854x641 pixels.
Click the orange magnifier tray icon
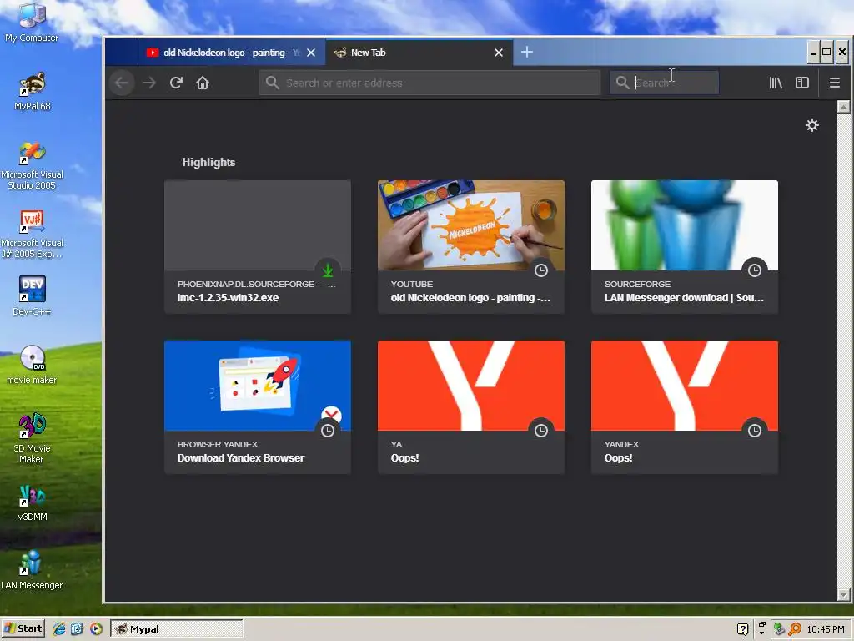pyautogui.click(x=795, y=629)
